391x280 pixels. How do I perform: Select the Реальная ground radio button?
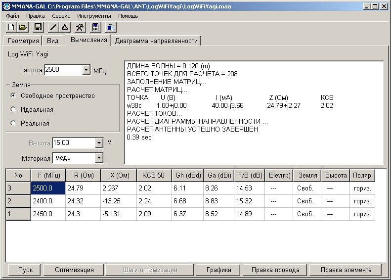point(14,123)
